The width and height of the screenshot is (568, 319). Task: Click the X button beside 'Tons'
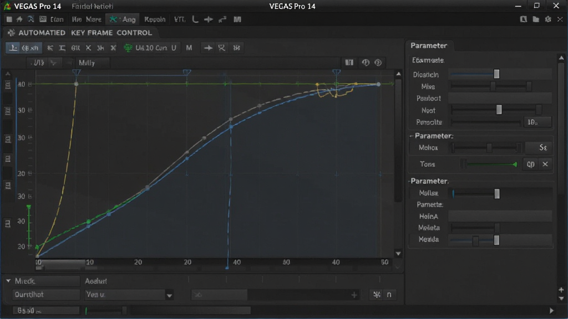[545, 164]
